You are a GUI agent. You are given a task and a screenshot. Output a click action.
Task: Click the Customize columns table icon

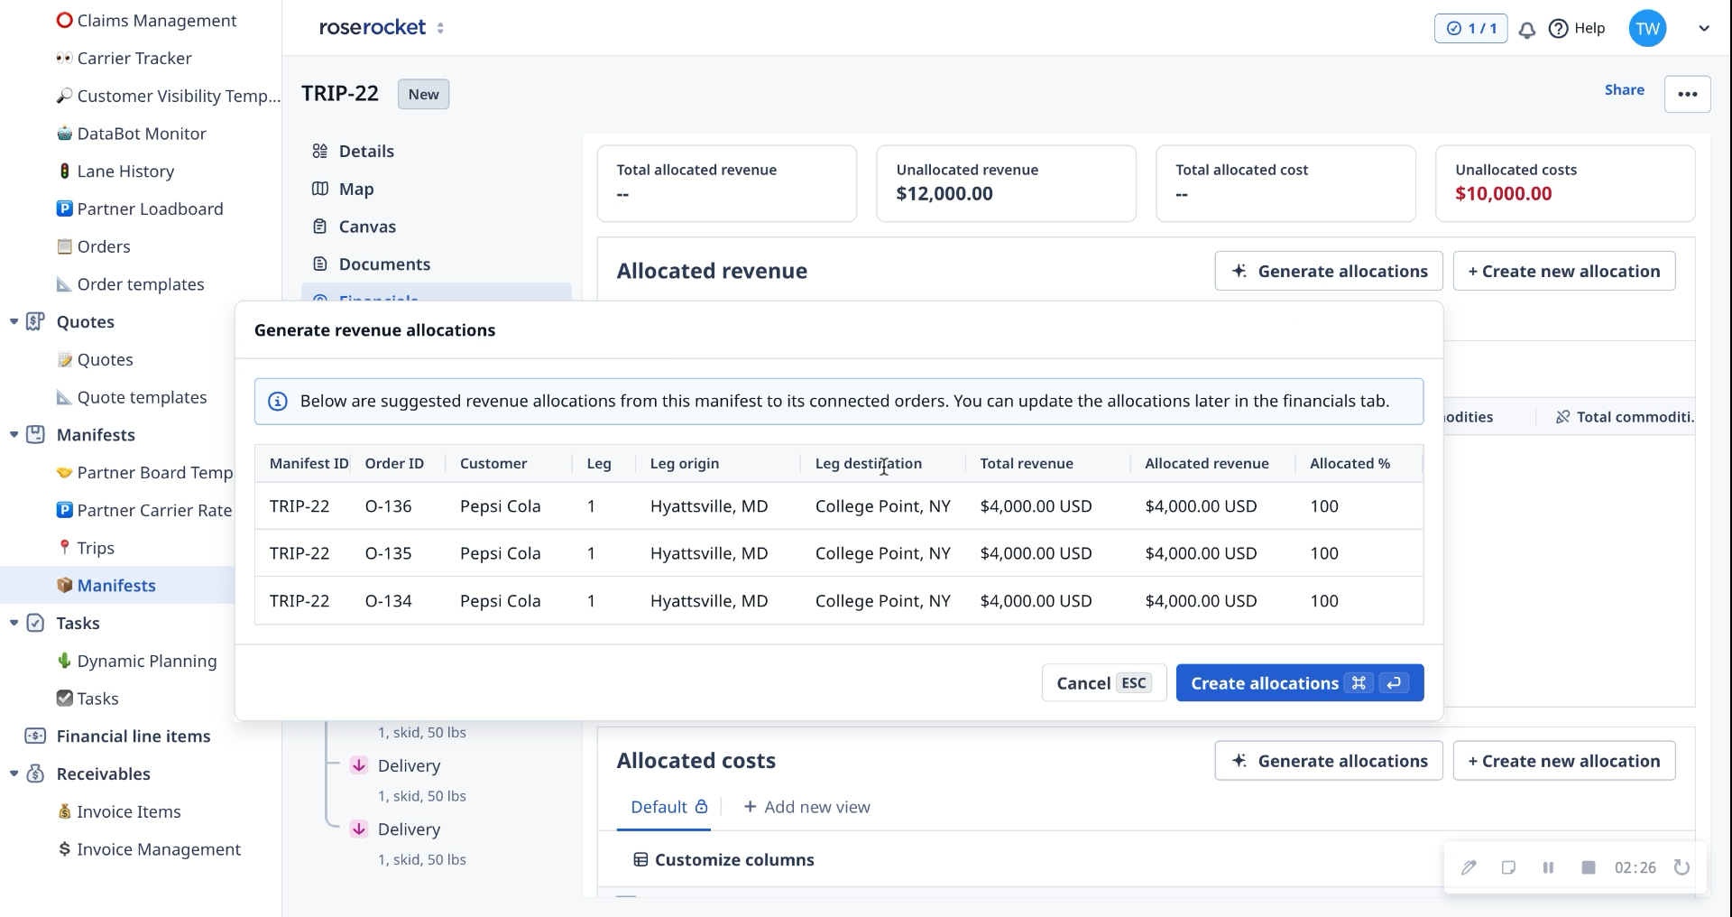pyautogui.click(x=640, y=860)
